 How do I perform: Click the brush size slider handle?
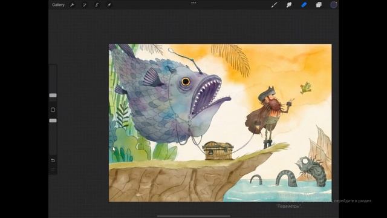pos(53,95)
